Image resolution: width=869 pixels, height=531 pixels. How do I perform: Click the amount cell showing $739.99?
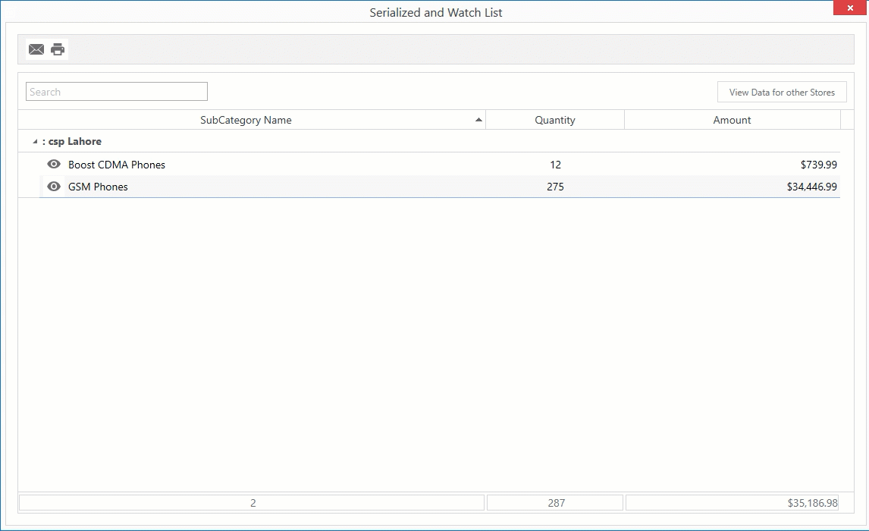point(815,164)
